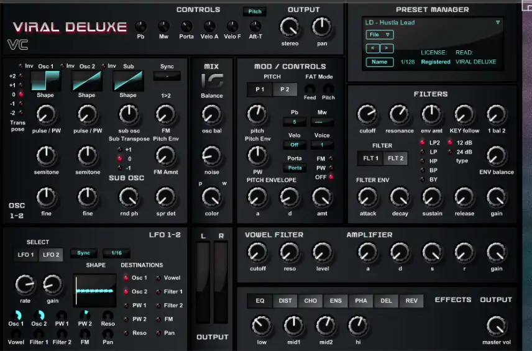
Task: Toggle the Osc 2 LFO destination LED
Action: (126, 291)
